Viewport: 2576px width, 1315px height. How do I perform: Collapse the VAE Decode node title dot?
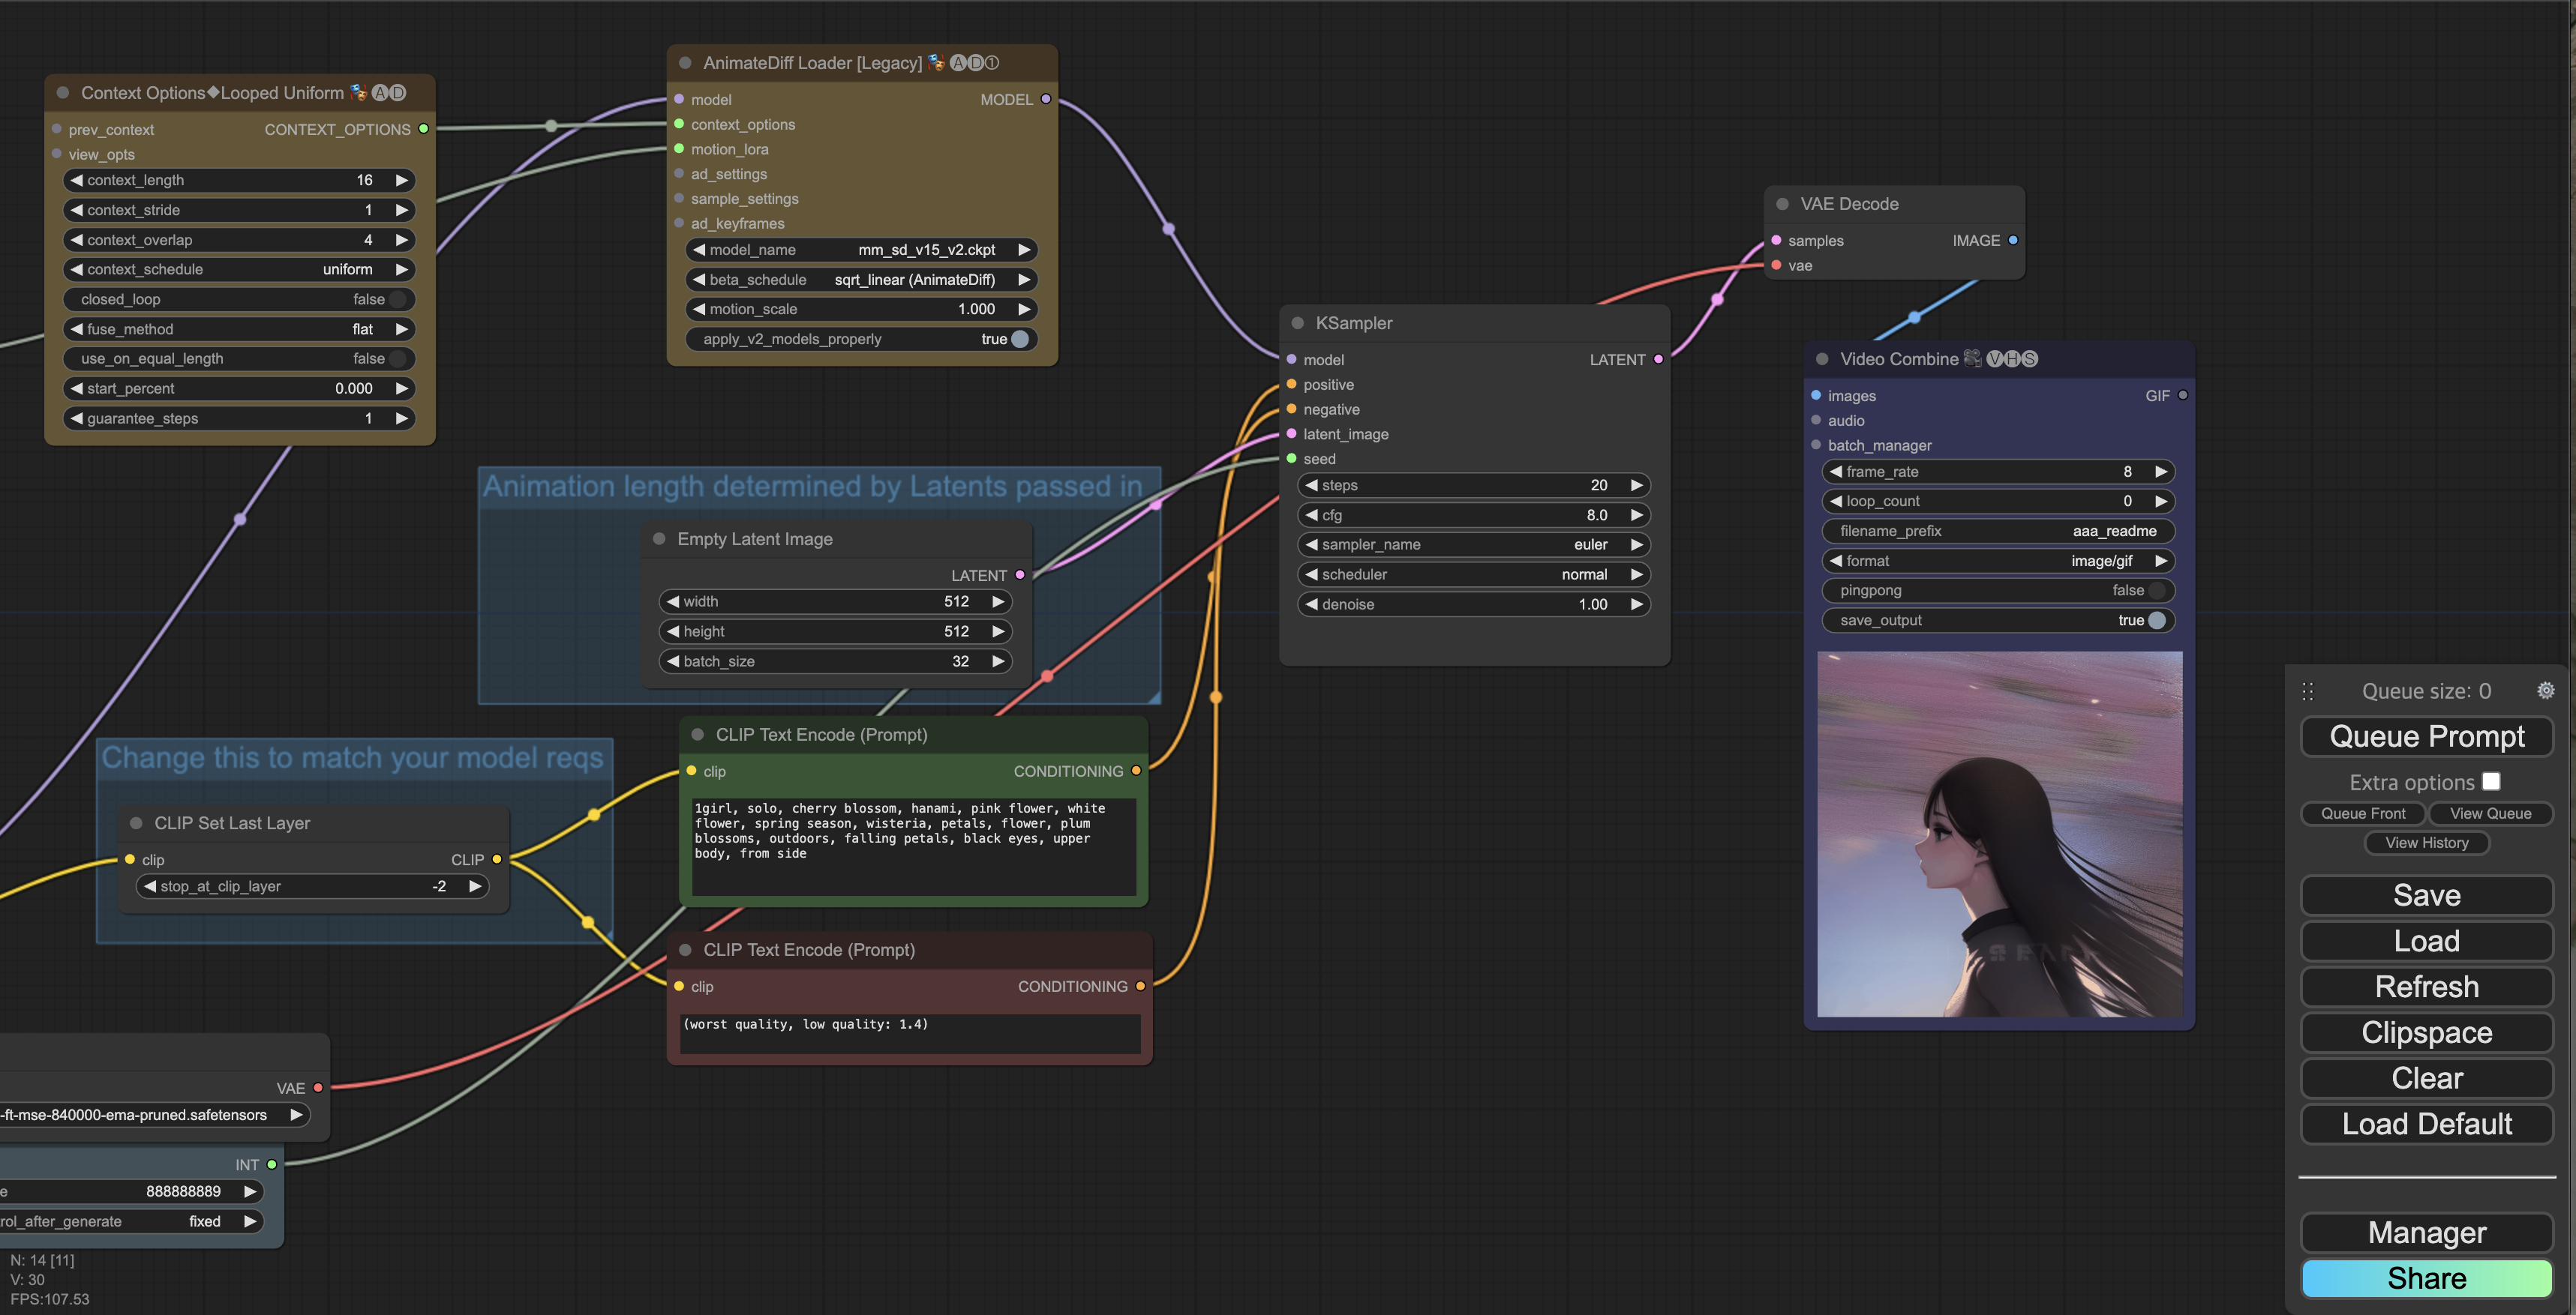click(1782, 204)
